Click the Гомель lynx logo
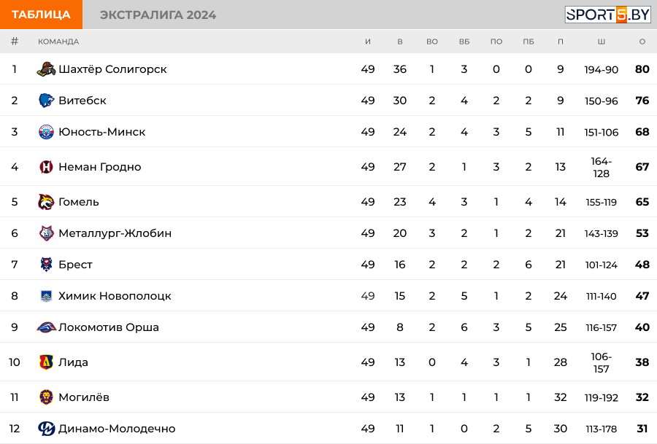Image resolution: width=657 pixels, height=444 pixels. click(46, 202)
